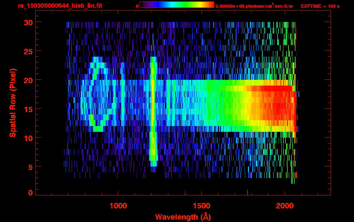Click the rainbow color scale bar
This screenshot has width=354, height=222.
[177, 5]
